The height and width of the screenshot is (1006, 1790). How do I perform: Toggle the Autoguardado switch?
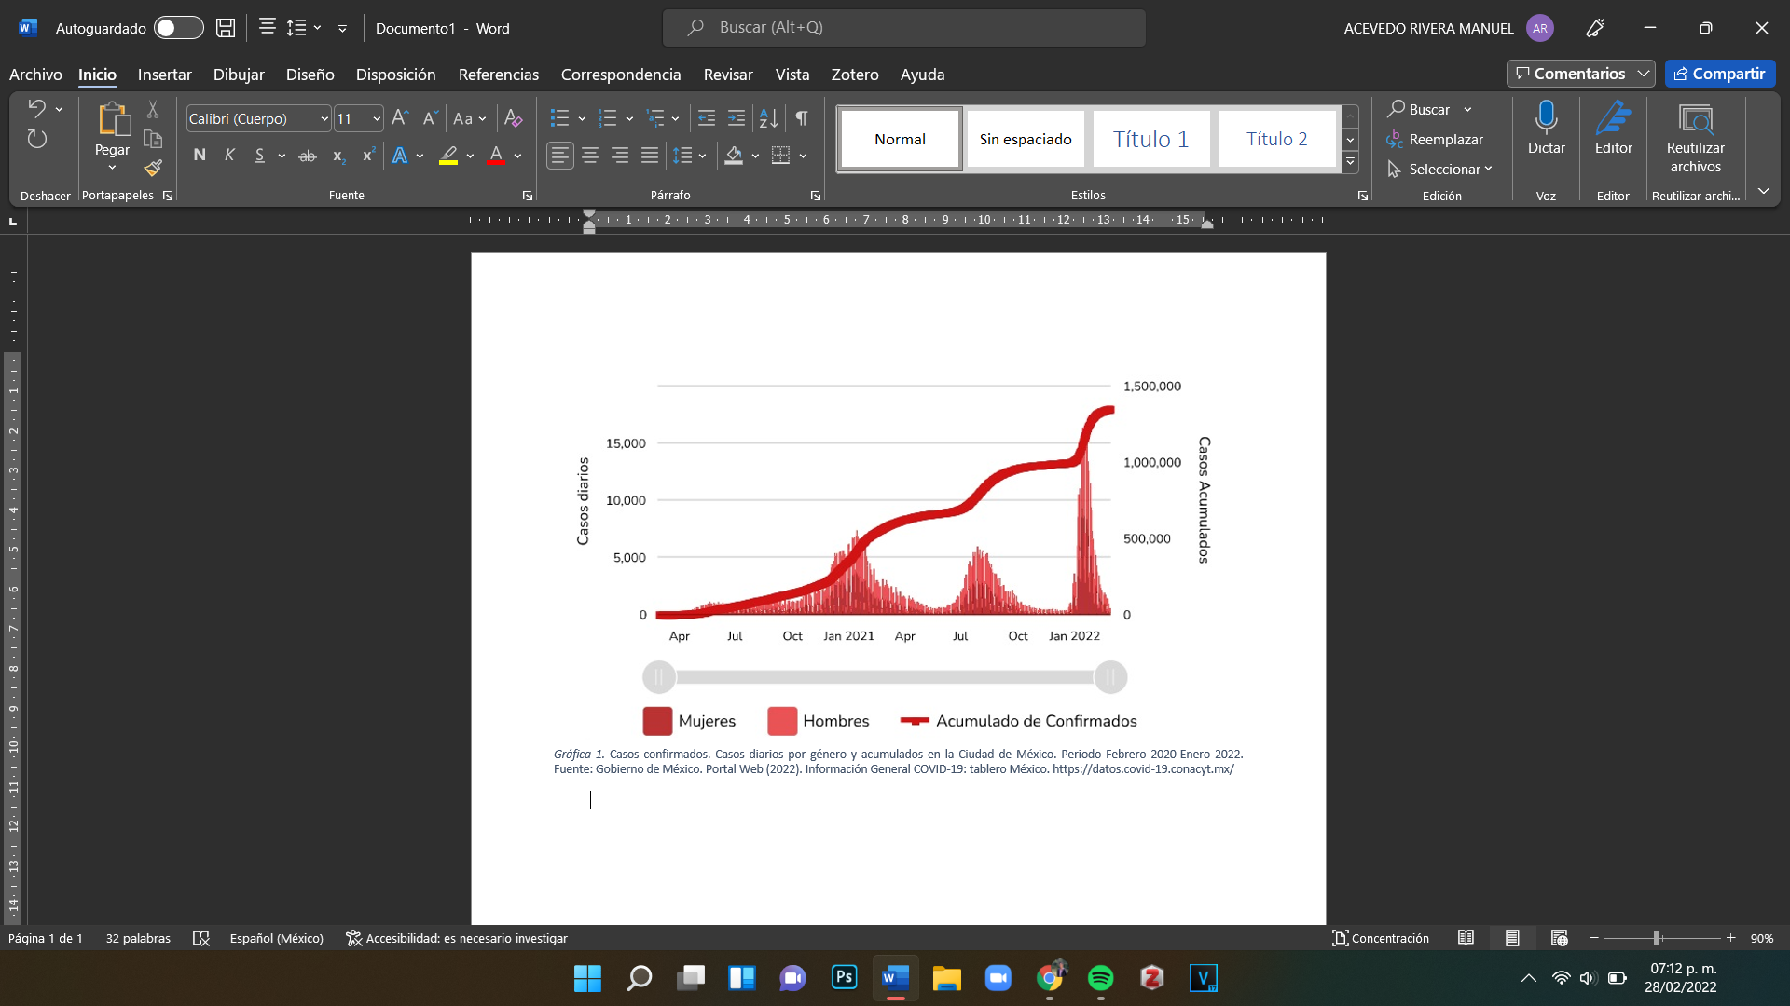point(179,28)
